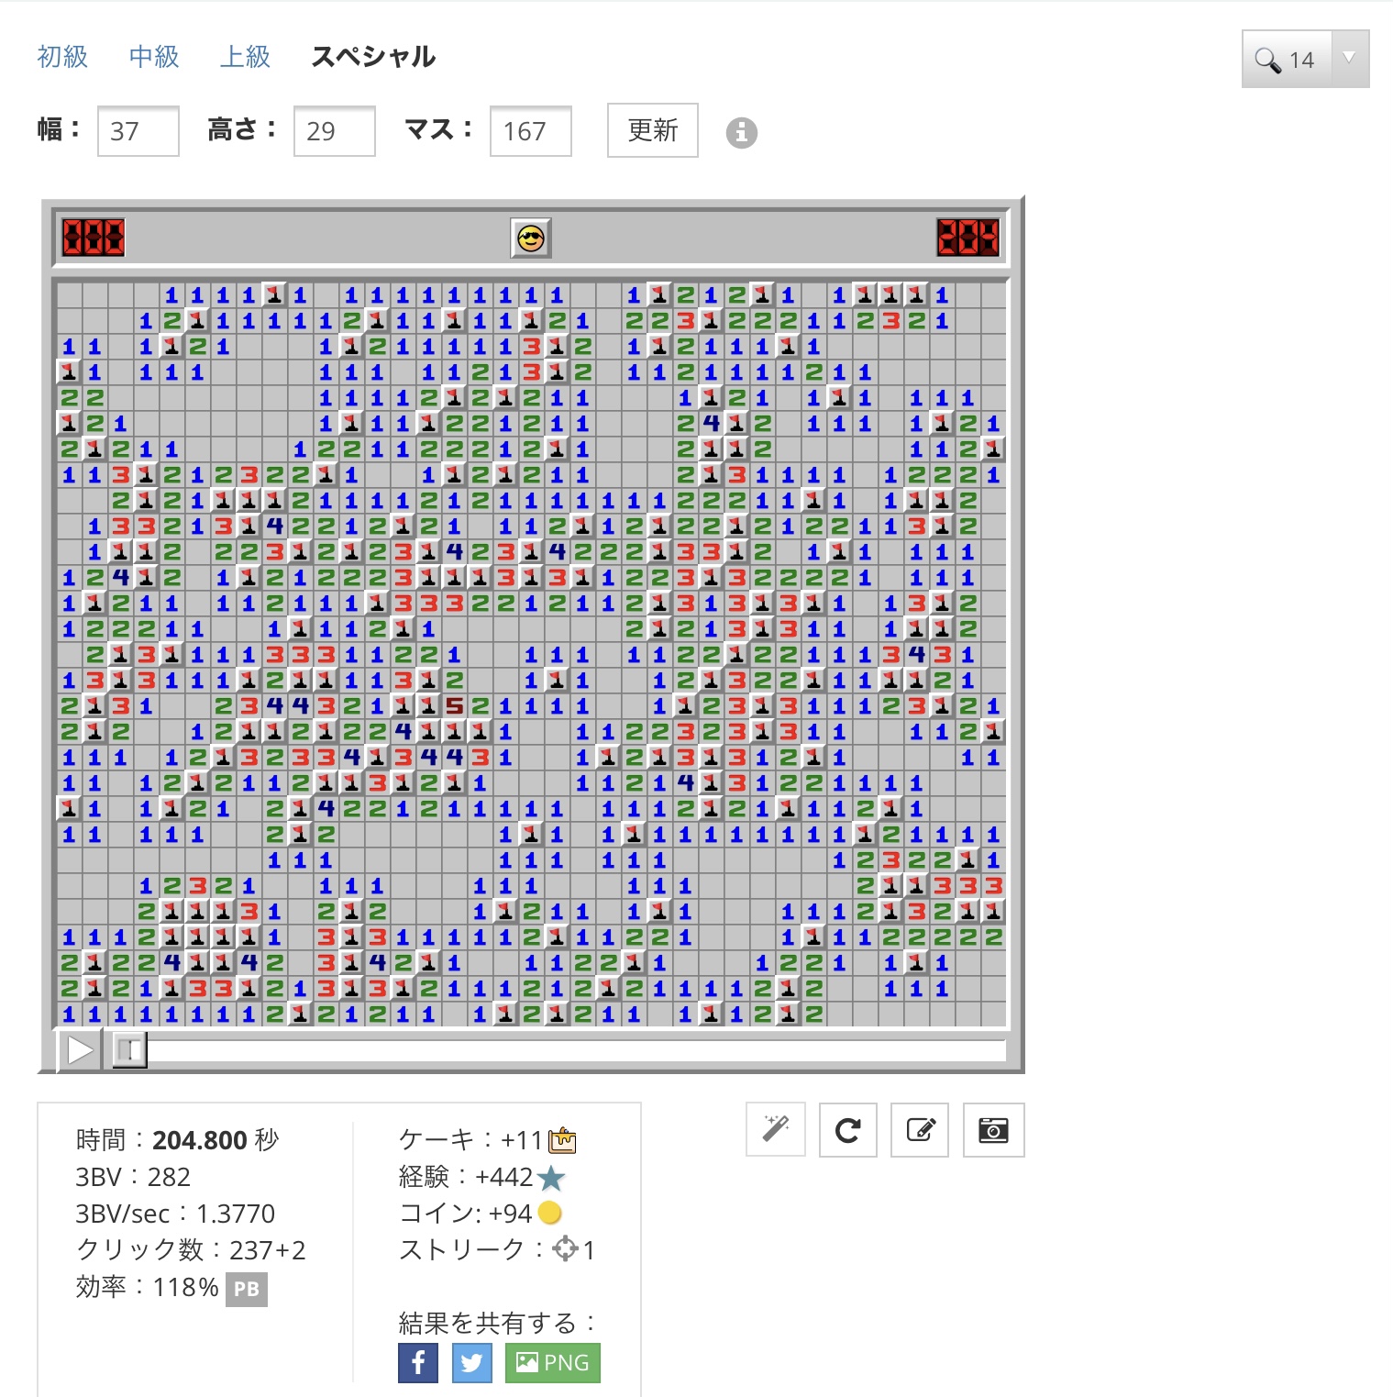Viewport: 1393px width, 1397px height.
Task: Focus the マス mines input field
Action: (x=531, y=131)
